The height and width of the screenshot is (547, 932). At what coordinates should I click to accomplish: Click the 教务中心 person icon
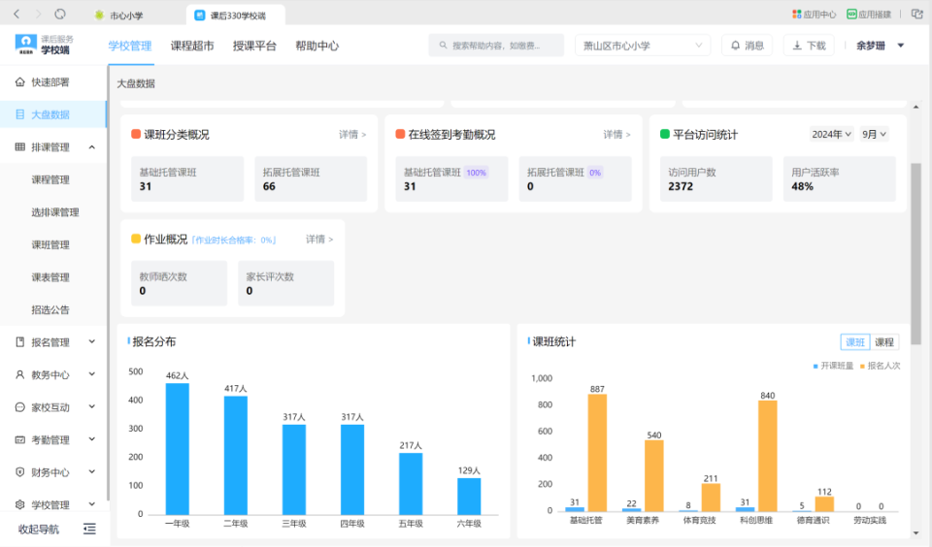pos(19,374)
